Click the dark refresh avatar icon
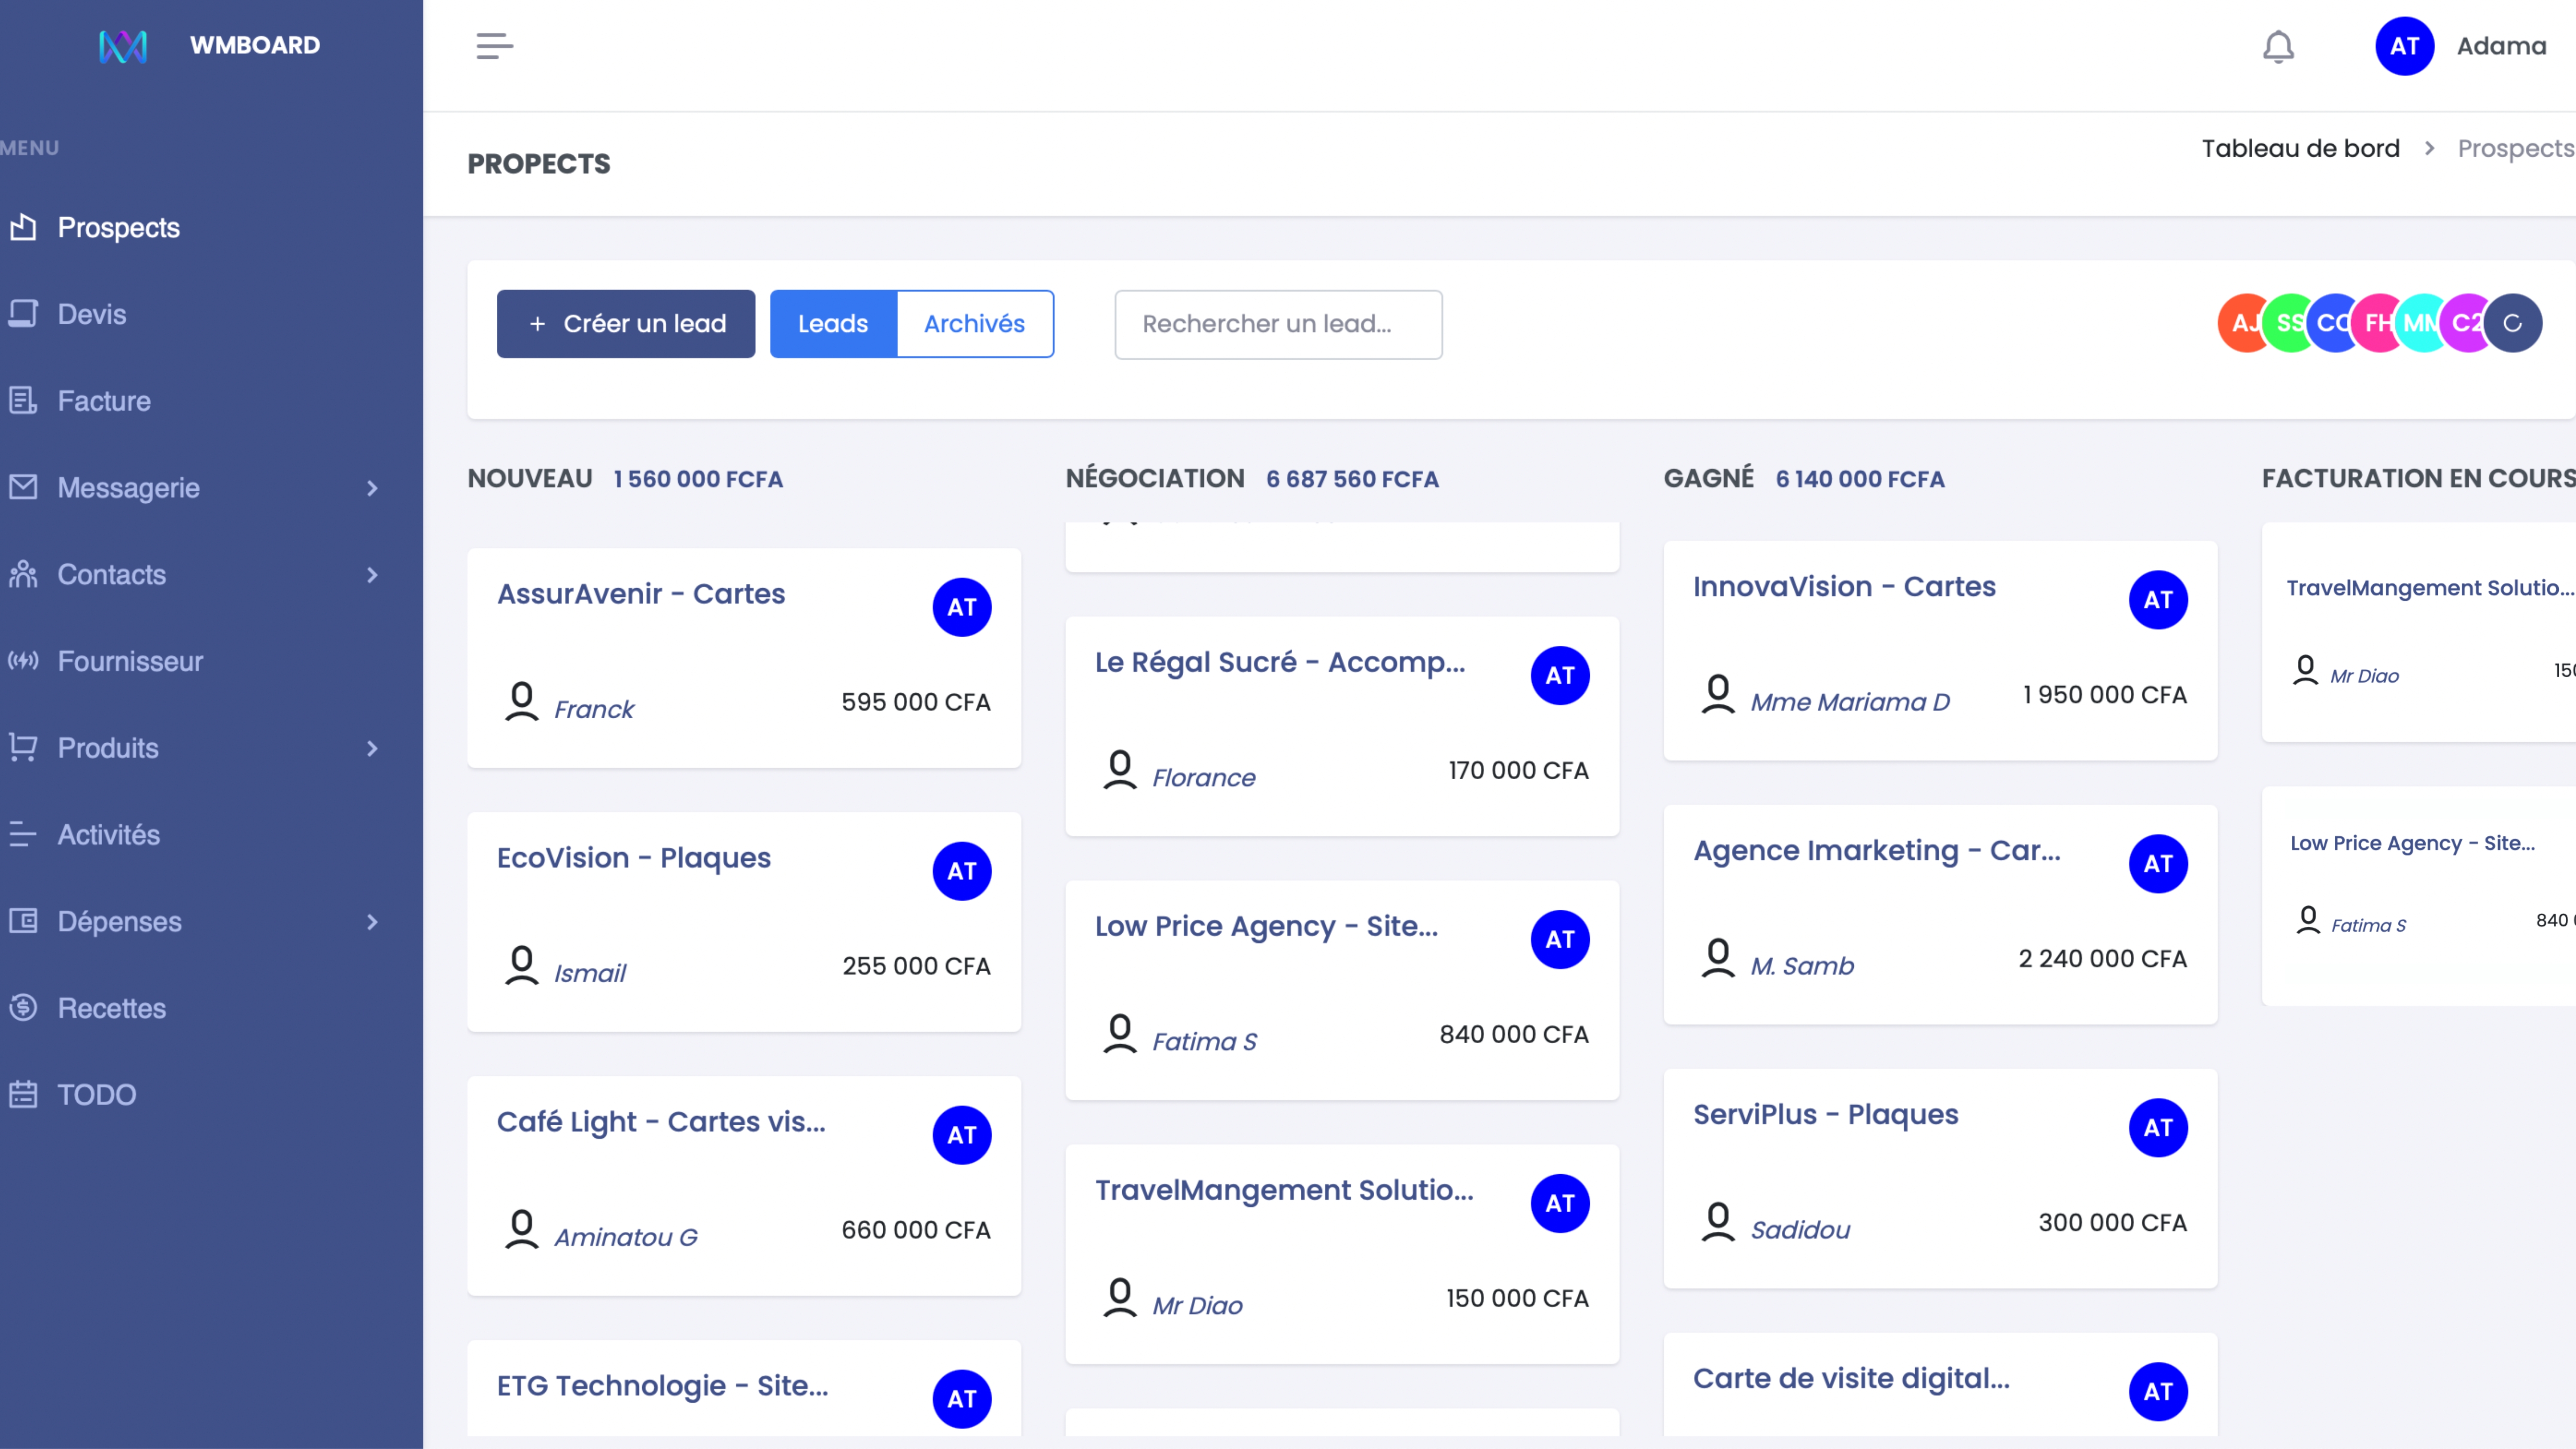This screenshot has width=2576, height=1449. [2513, 323]
